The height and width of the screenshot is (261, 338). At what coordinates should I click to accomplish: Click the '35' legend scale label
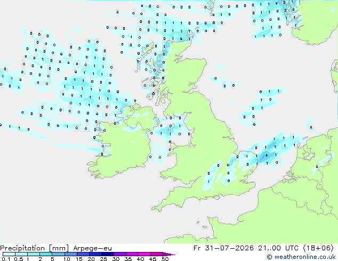click(x=128, y=259)
